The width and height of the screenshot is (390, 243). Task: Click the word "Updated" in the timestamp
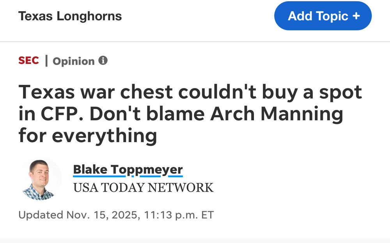point(41,215)
